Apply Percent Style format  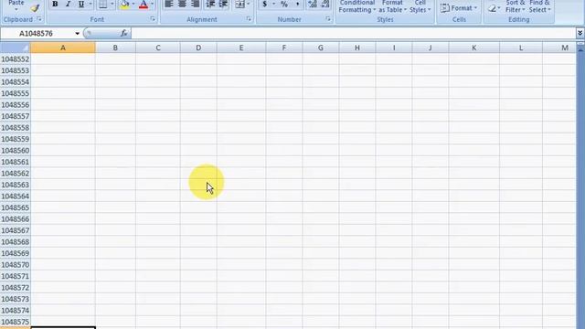[x=284, y=4]
